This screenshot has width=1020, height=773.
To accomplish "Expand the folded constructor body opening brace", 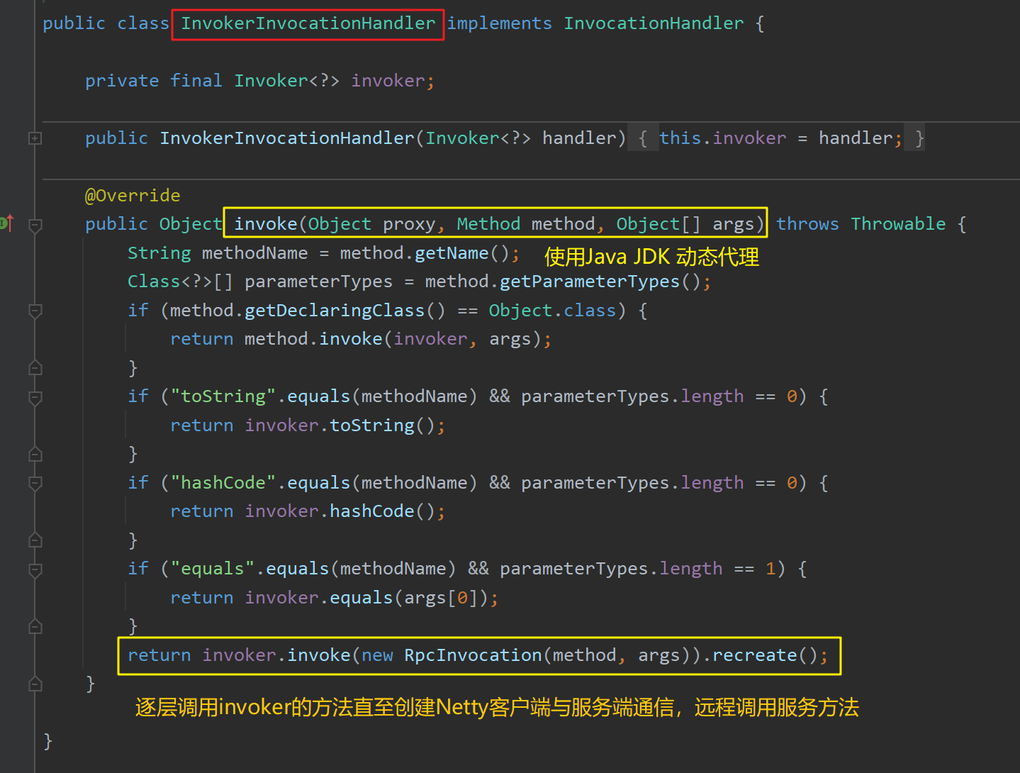I will pyautogui.click(x=643, y=138).
